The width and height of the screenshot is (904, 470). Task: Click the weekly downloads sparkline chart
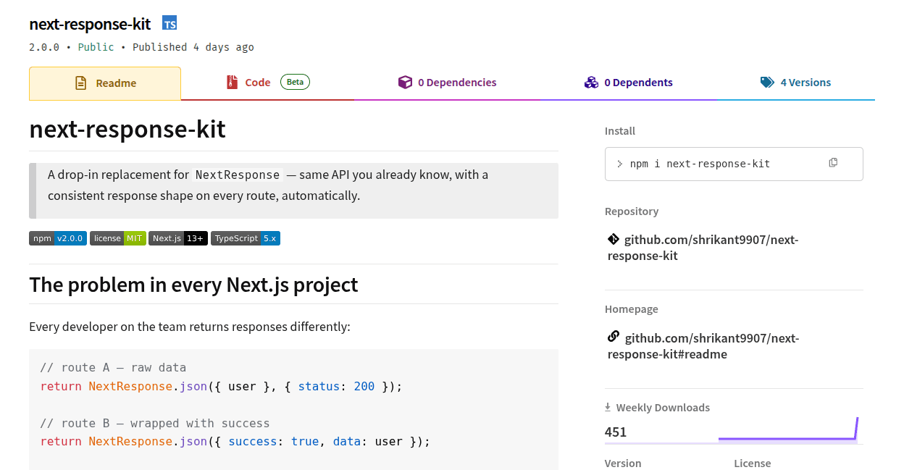coord(787,432)
